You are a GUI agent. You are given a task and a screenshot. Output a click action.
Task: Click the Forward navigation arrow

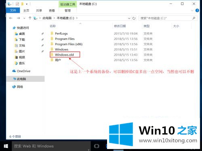point(18,18)
